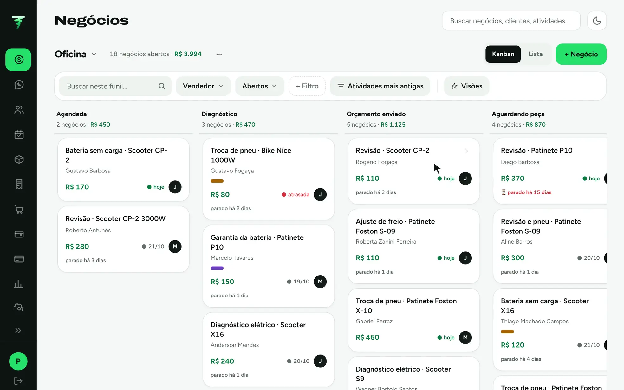624x390 pixels.
Task: Open the Visões saved views menu
Action: point(467,86)
